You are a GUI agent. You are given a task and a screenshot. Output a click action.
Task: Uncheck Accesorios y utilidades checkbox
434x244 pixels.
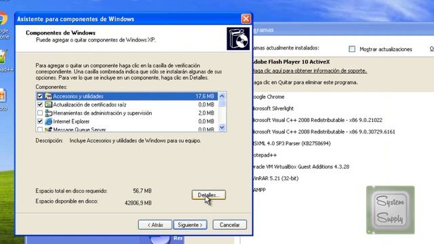[40, 96]
